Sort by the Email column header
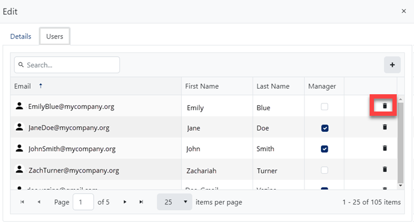The width and height of the screenshot is (414, 223). point(22,86)
